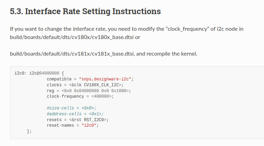
Task: Click the reset-names code line
Action: point(73,125)
